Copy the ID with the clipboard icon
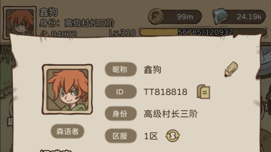The image size is (271, 152). [203, 91]
